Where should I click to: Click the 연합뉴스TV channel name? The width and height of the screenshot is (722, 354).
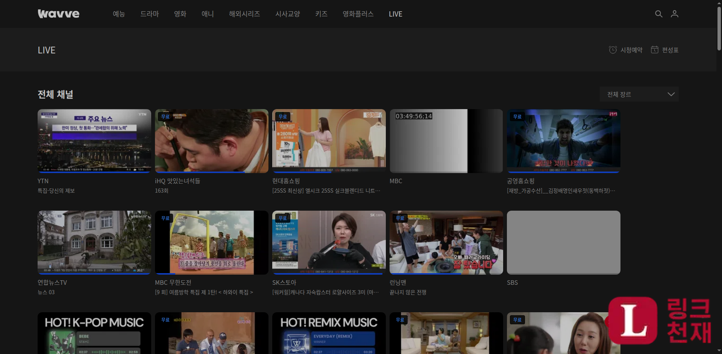tap(52, 283)
